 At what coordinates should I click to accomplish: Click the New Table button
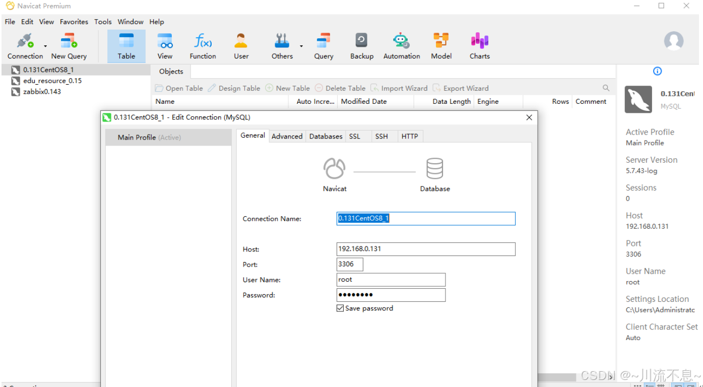click(x=287, y=88)
